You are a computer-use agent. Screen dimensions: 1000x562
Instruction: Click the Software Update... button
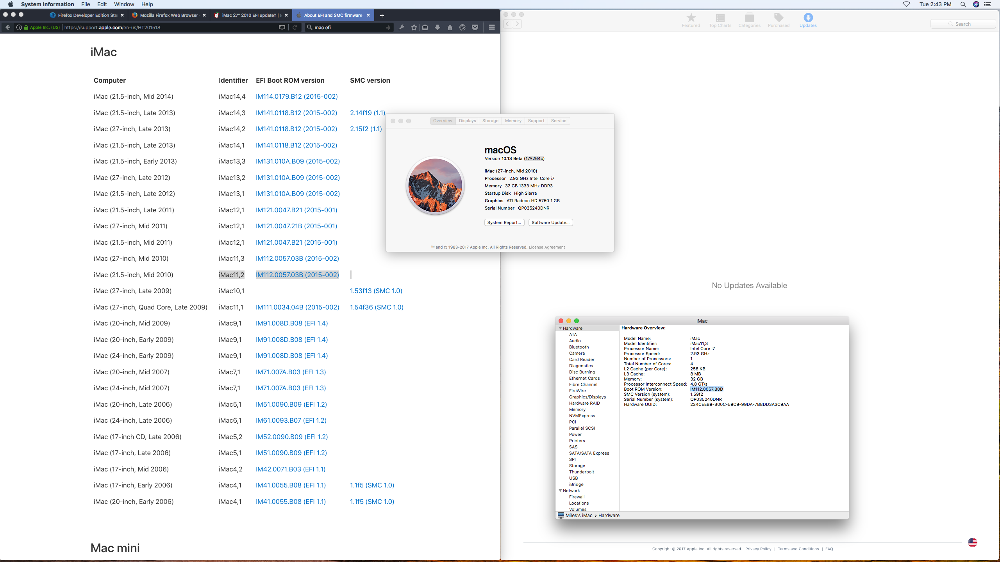[x=550, y=222]
